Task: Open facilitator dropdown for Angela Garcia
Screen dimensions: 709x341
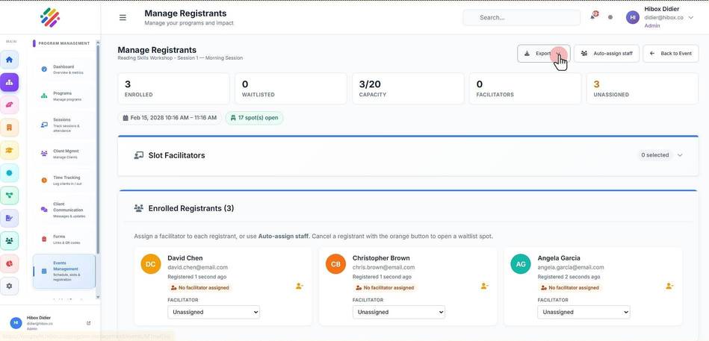Action: pos(583,312)
